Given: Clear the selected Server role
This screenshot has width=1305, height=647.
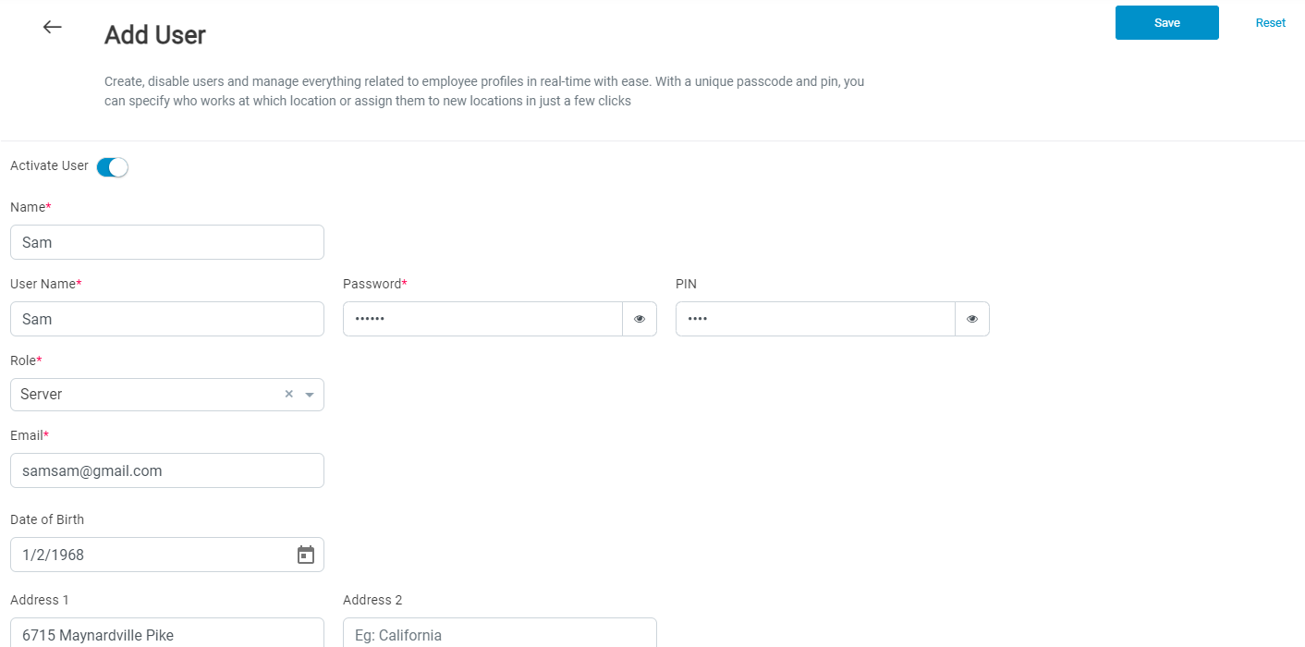Looking at the screenshot, I should point(288,394).
